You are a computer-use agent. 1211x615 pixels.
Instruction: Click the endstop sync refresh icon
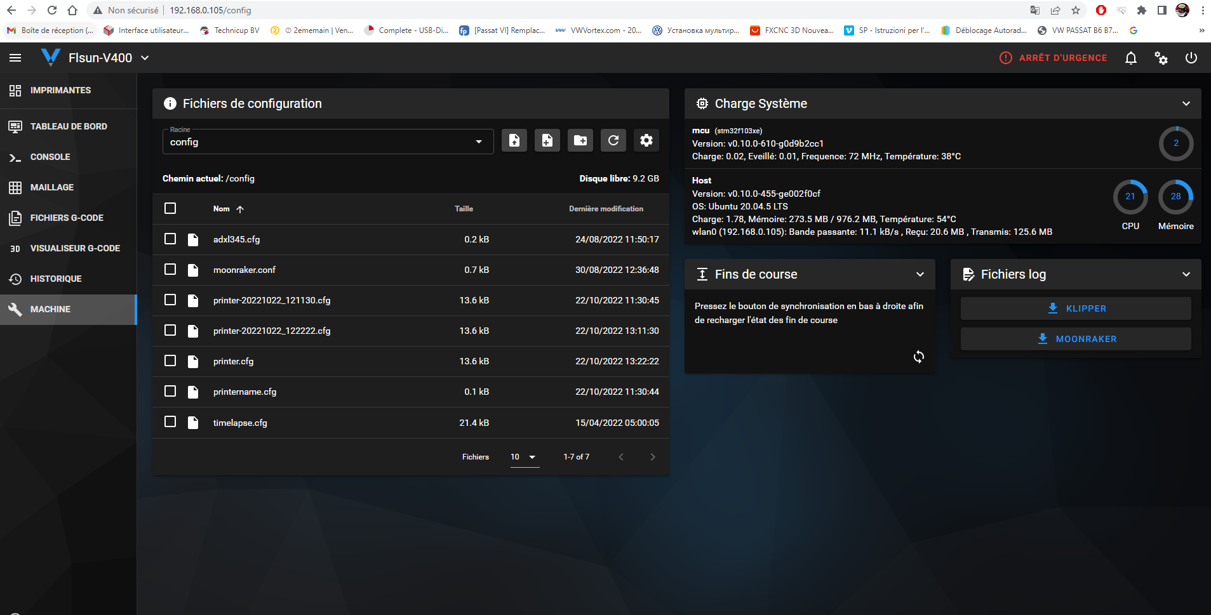click(919, 357)
